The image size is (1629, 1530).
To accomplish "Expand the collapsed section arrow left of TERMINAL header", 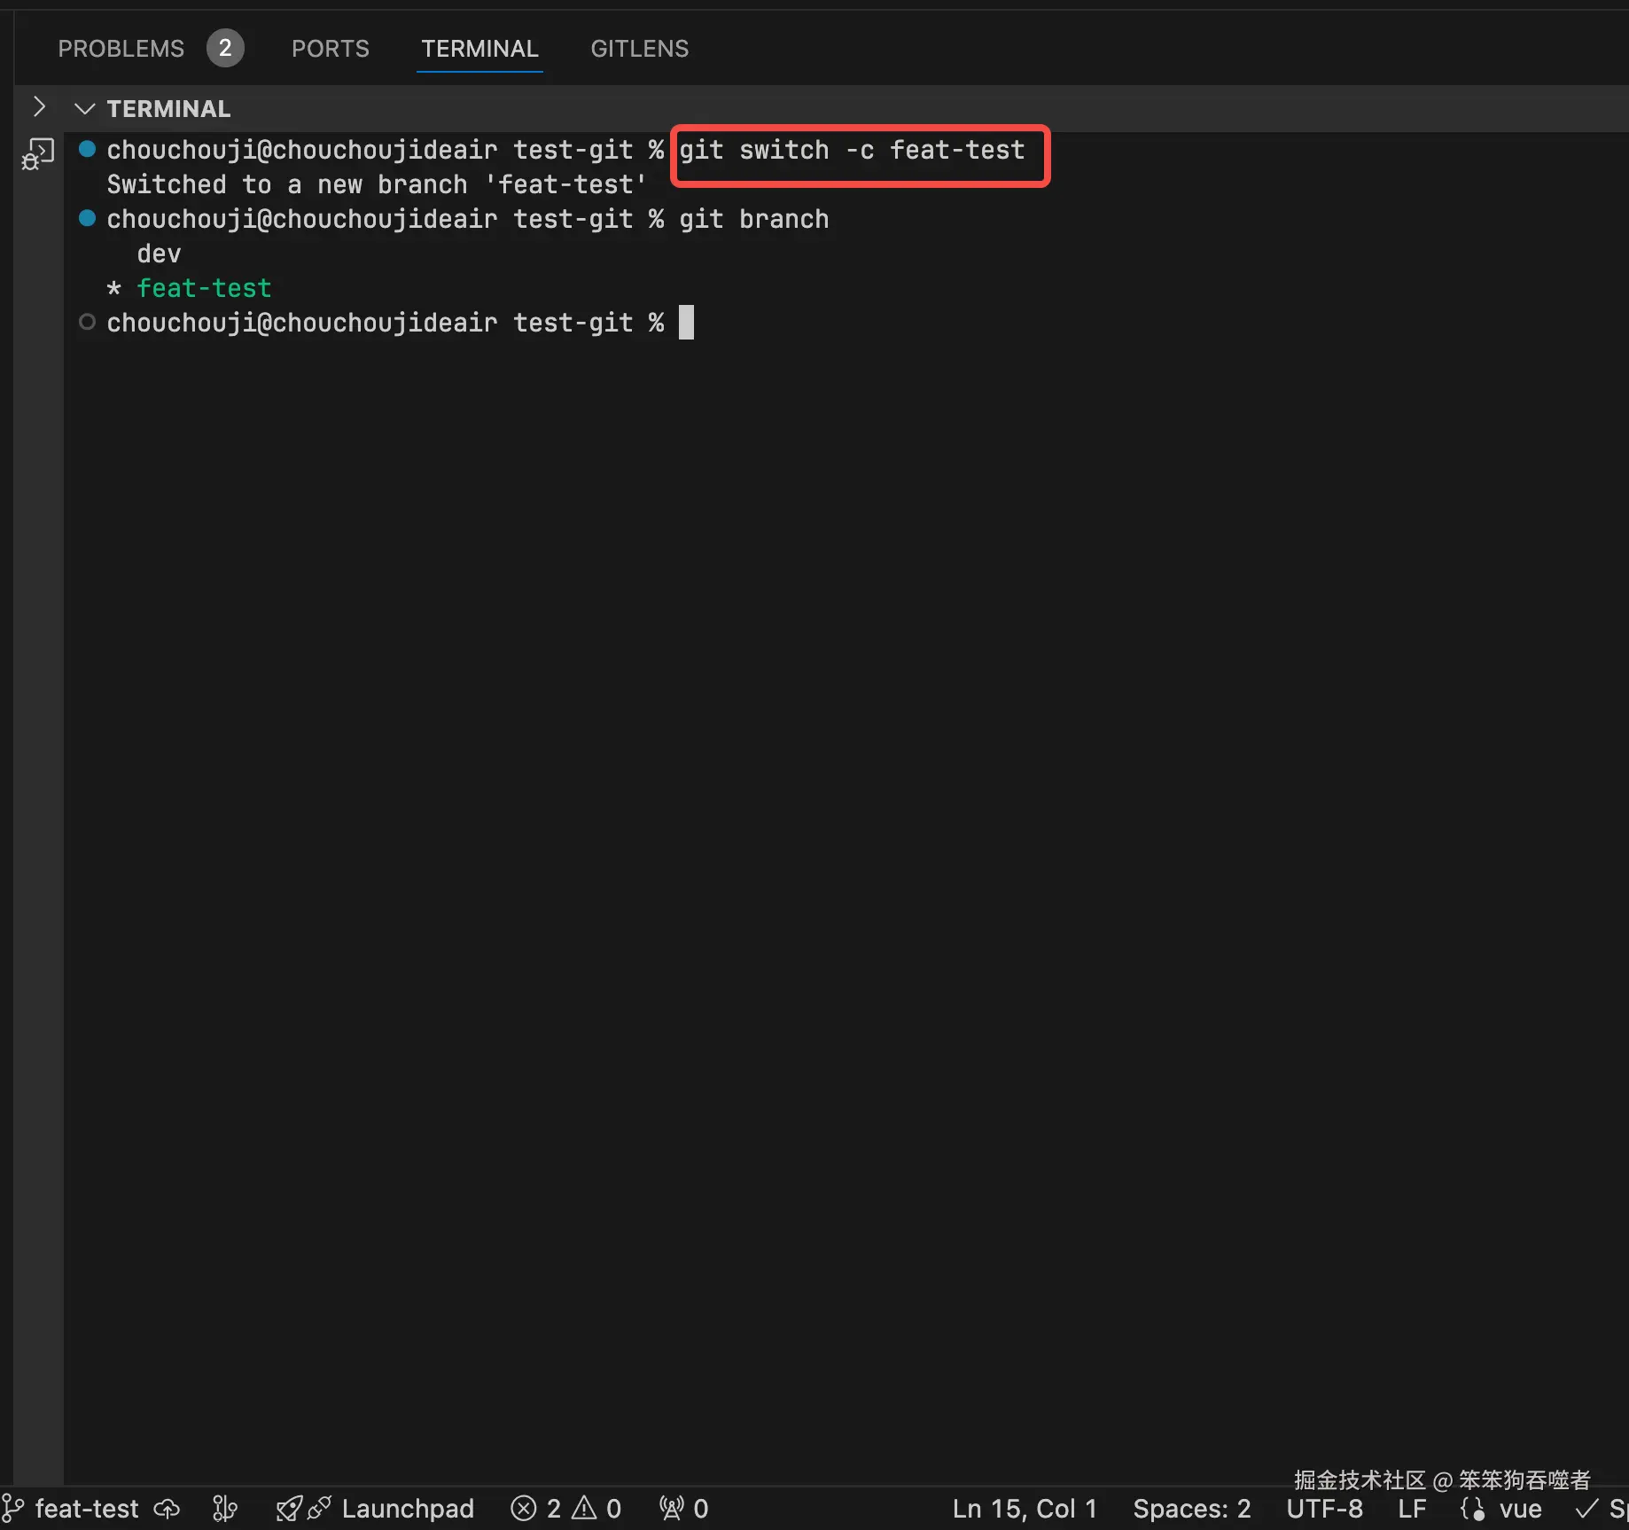I will click(x=39, y=107).
